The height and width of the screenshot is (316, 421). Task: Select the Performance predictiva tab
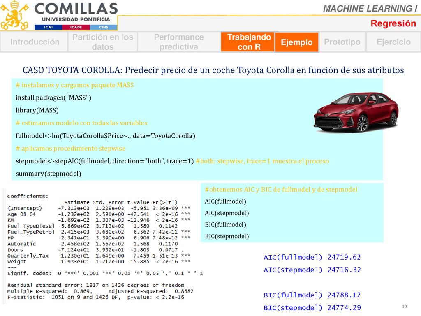(x=178, y=42)
